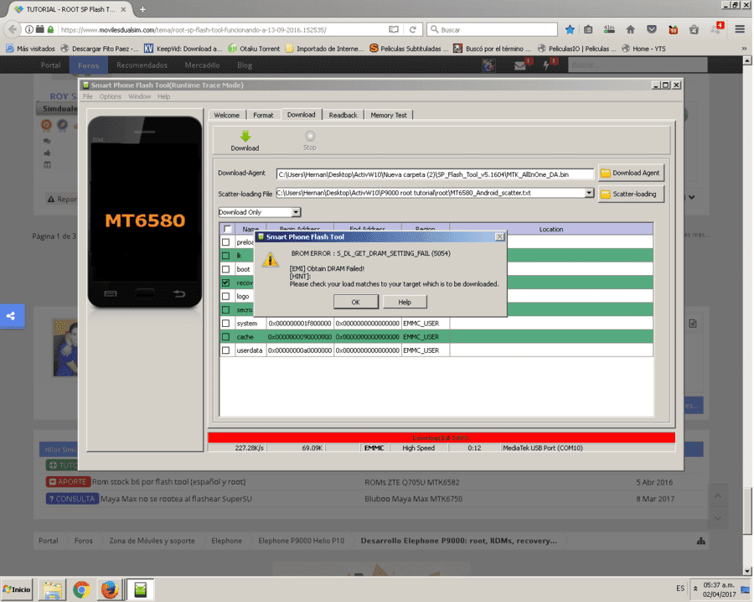Toggle the userdata row checkbox
754x602 pixels.
click(225, 350)
